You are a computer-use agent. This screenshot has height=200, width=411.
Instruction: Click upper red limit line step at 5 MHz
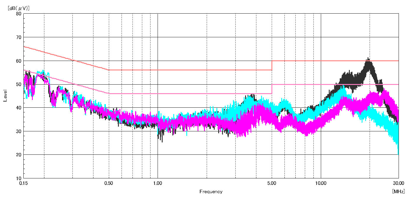point(272,65)
